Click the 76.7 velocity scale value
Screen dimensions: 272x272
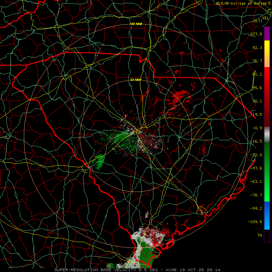pos(257,61)
